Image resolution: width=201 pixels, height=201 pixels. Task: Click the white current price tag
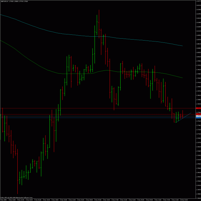[198, 116]
